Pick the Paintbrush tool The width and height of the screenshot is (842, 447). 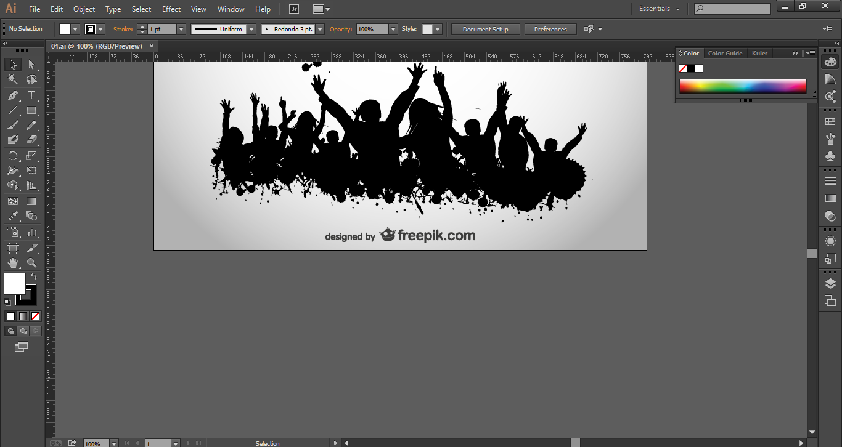tap(12, 125)
